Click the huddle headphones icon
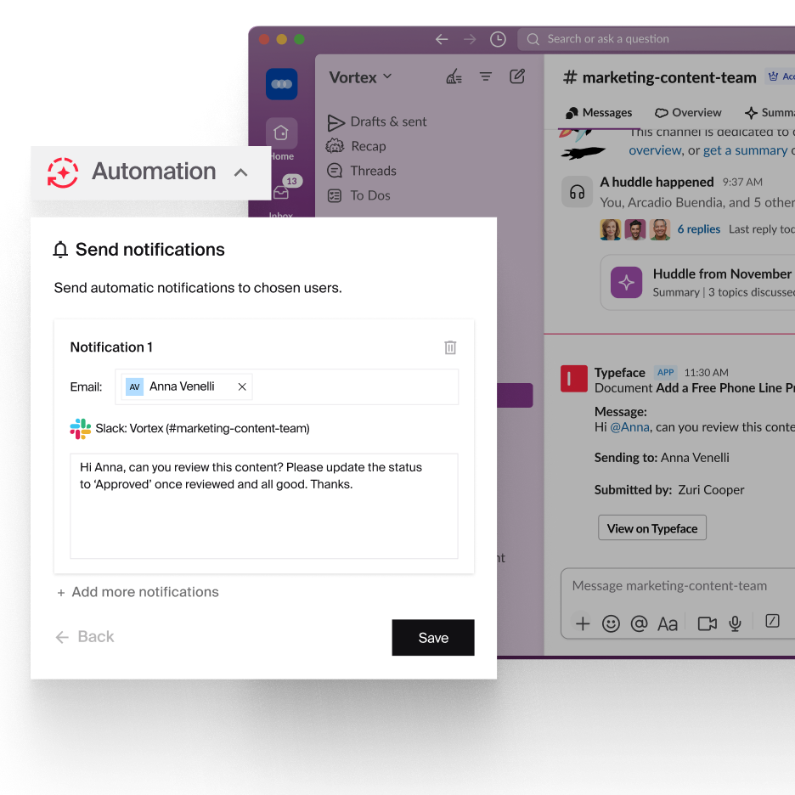Image resolution: width=795 pixels, height=795 pixels. 577,192
